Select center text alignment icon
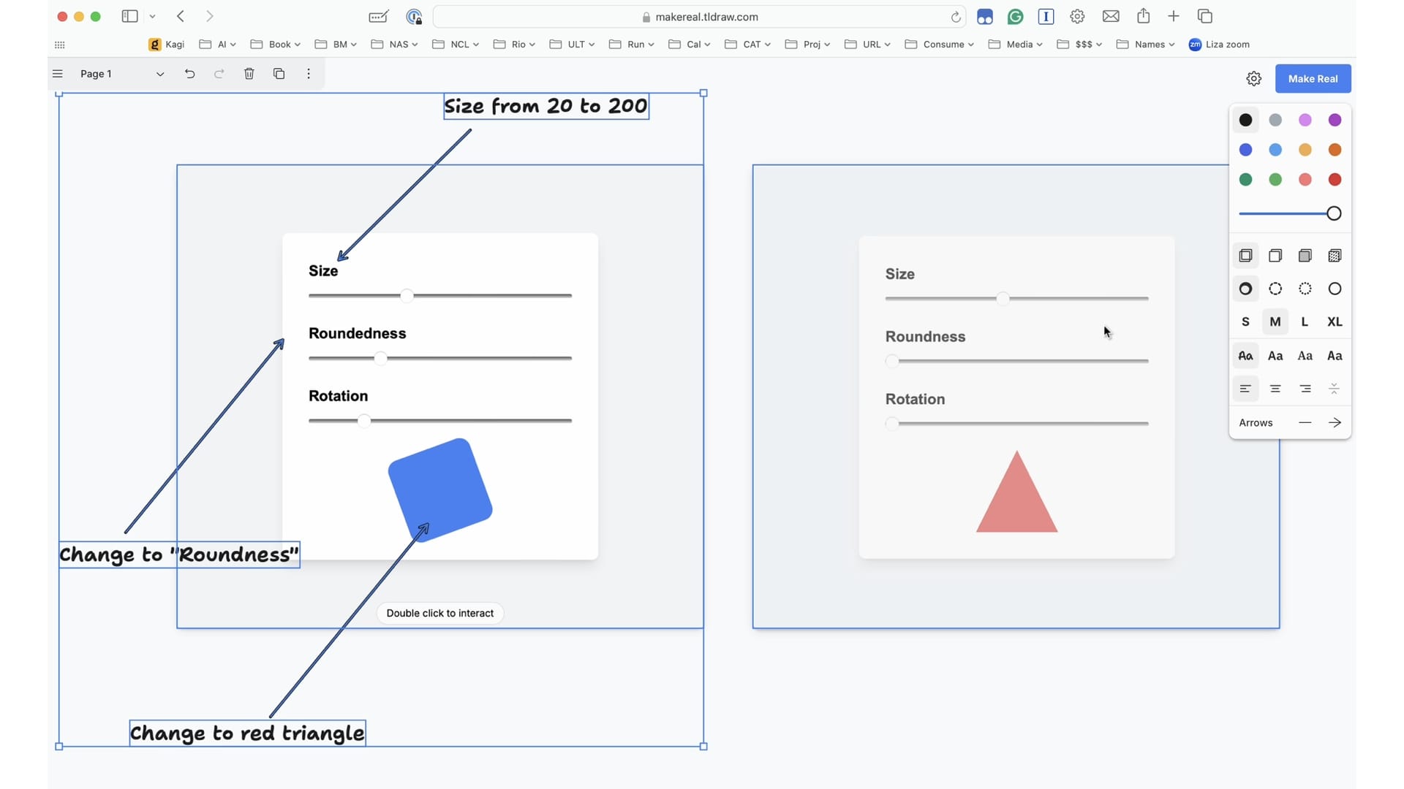The image size is (1404, 789). tap(1275, 389)
